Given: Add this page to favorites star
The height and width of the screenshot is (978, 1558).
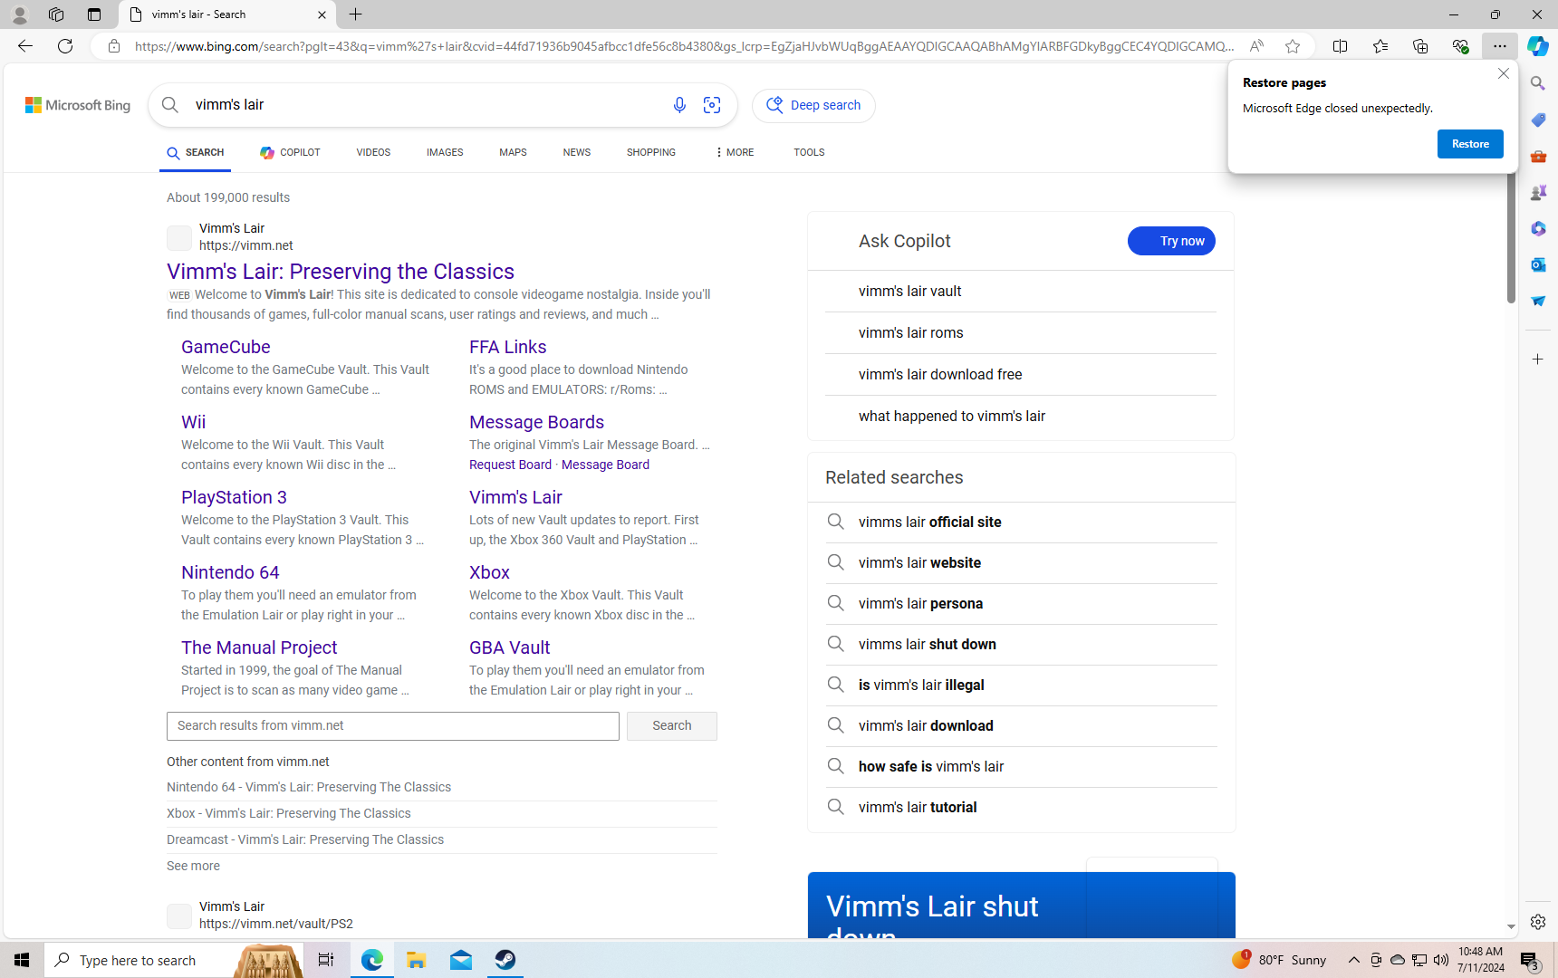Looking at the screenshot, I should pyautogui.click(x=1293, y=46).
